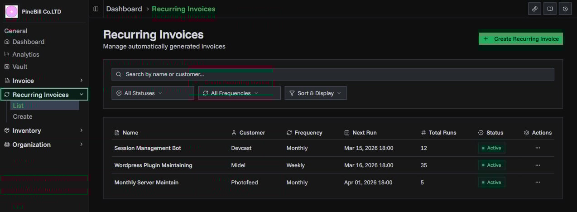Click the Customer column person icon
The image size is (577, 212).
click(234, 133)
